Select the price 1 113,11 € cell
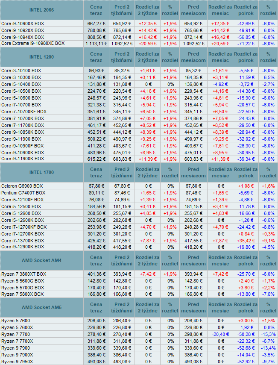278x365 pixels. [x=97, y=44]
